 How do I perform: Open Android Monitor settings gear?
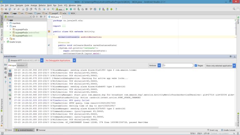(x=230, y=57)
